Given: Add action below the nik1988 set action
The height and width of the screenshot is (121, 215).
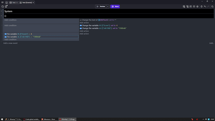Looking at the screenshot, I should click(x=84, y=31).
